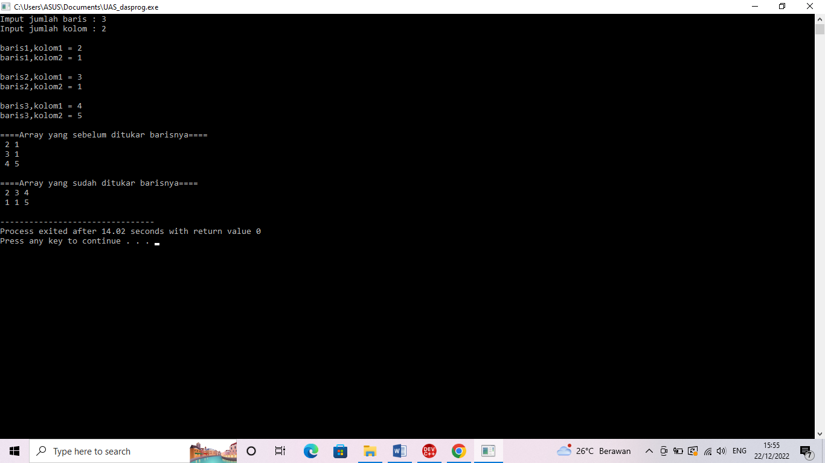Click the line 'Process exited after 14.02 seconds'
The image size is (825, 463).
82,231
